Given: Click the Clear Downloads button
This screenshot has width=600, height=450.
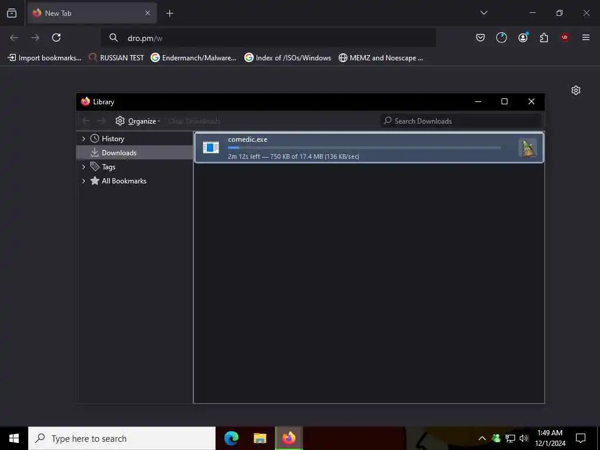Looking at the screenshot, I should coord(195,121).
